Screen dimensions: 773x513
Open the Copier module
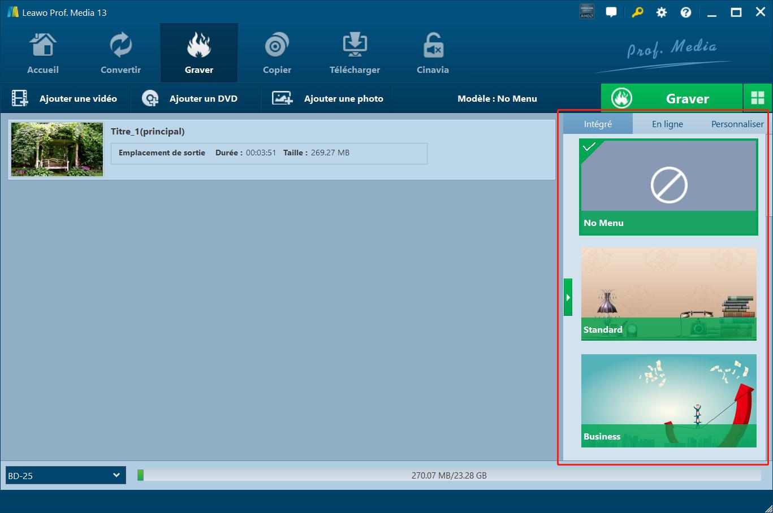277,54
